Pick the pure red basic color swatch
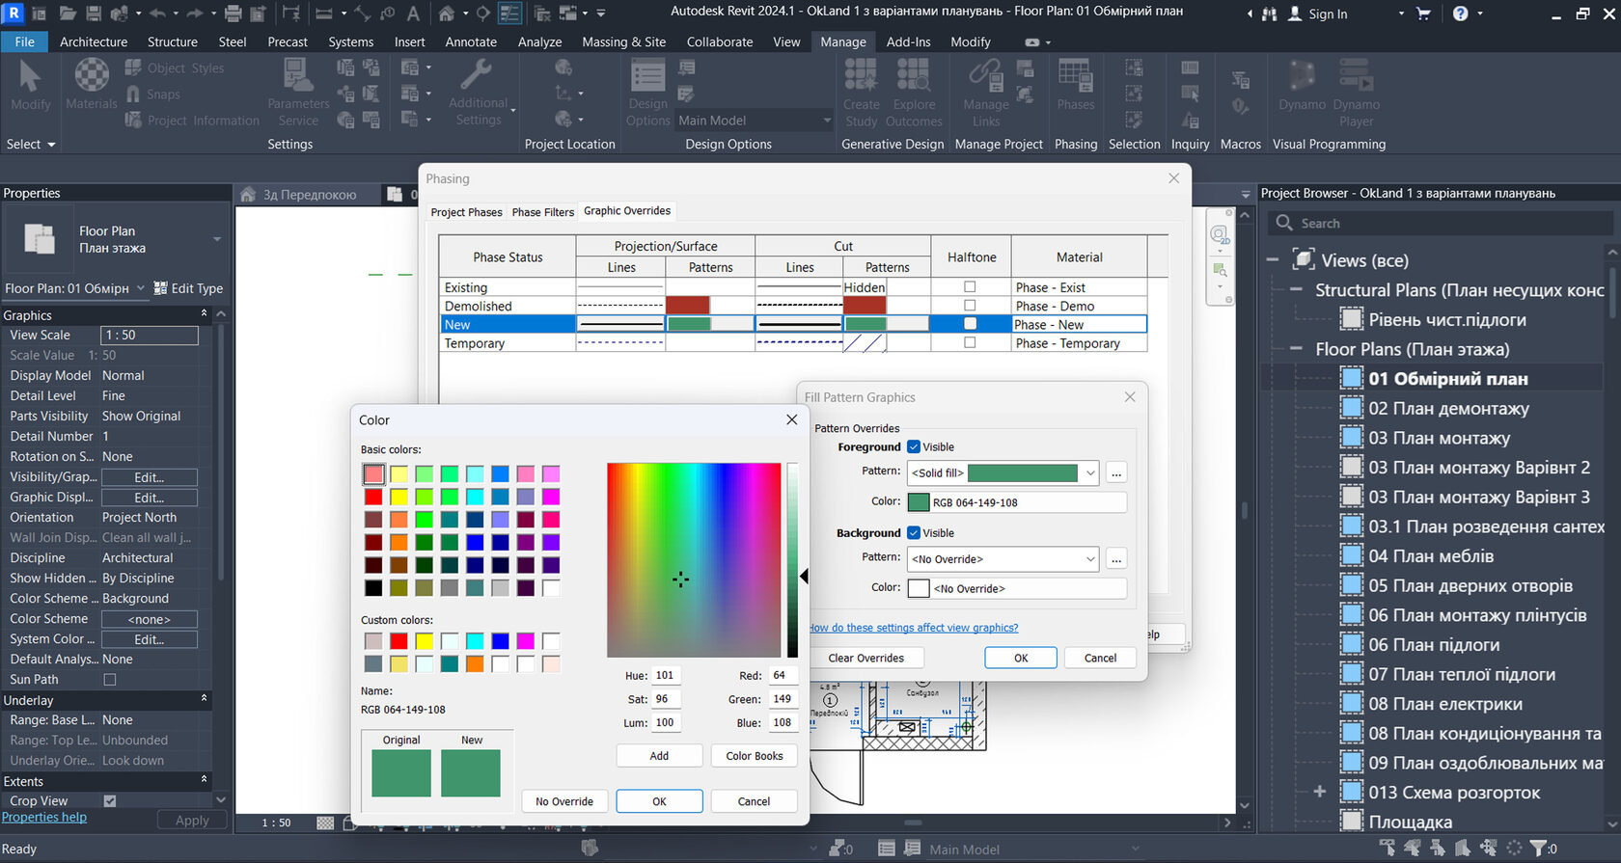The width and height of the screenshot is (1621, 863). pyautogui.click(x=373, y=497)
